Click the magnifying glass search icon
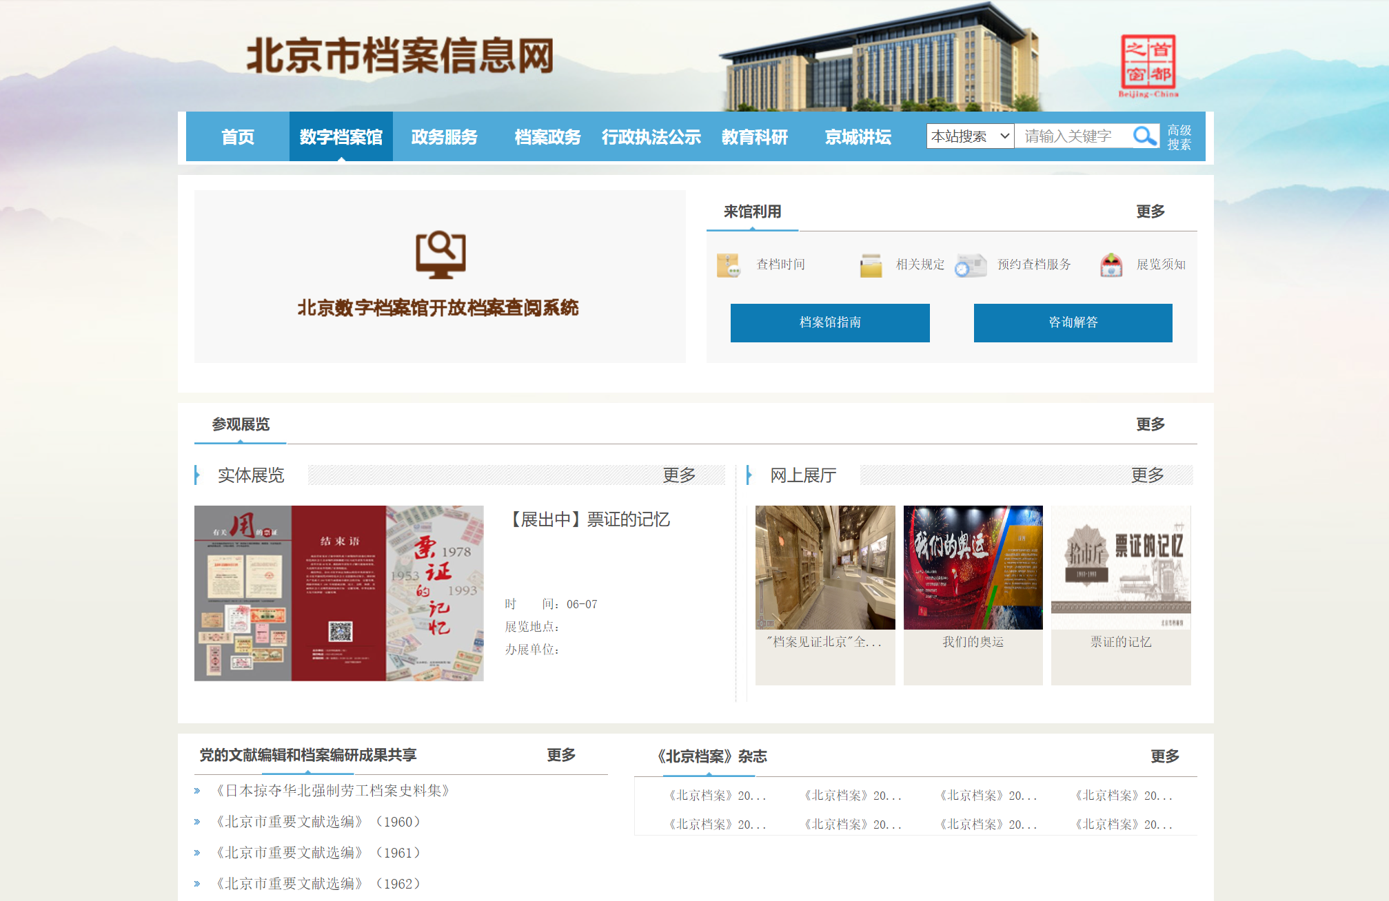 coord(1144,136)
